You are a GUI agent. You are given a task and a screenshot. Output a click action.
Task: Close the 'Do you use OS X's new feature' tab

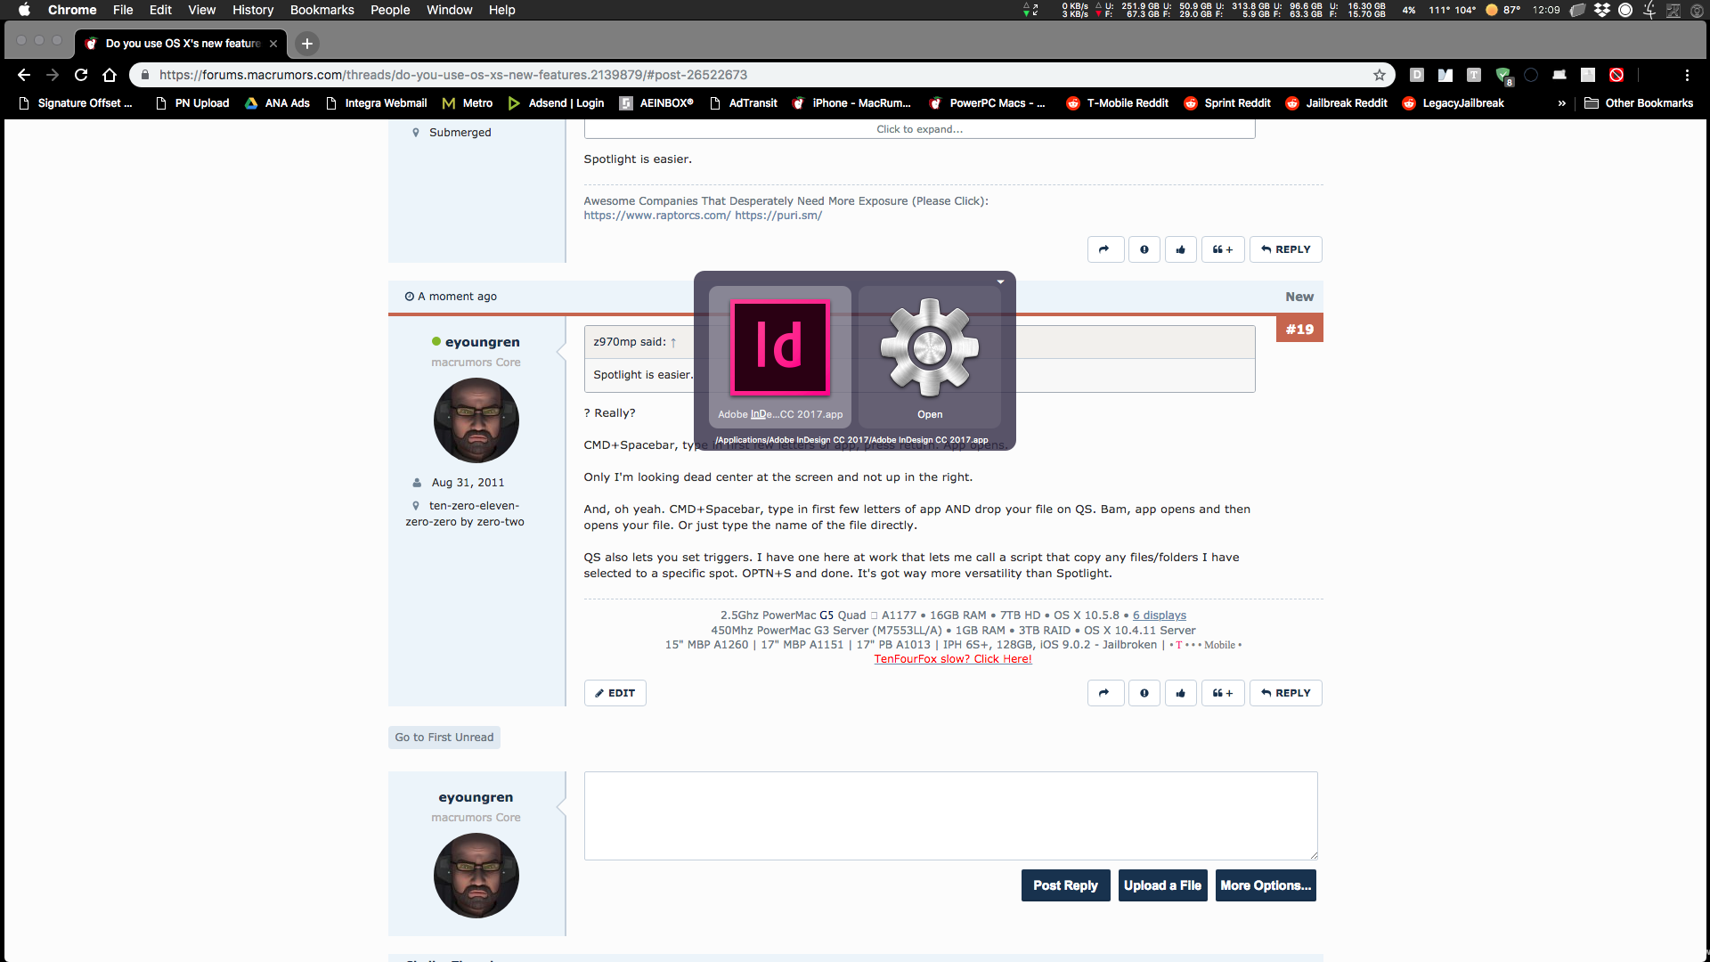point(273,43)
